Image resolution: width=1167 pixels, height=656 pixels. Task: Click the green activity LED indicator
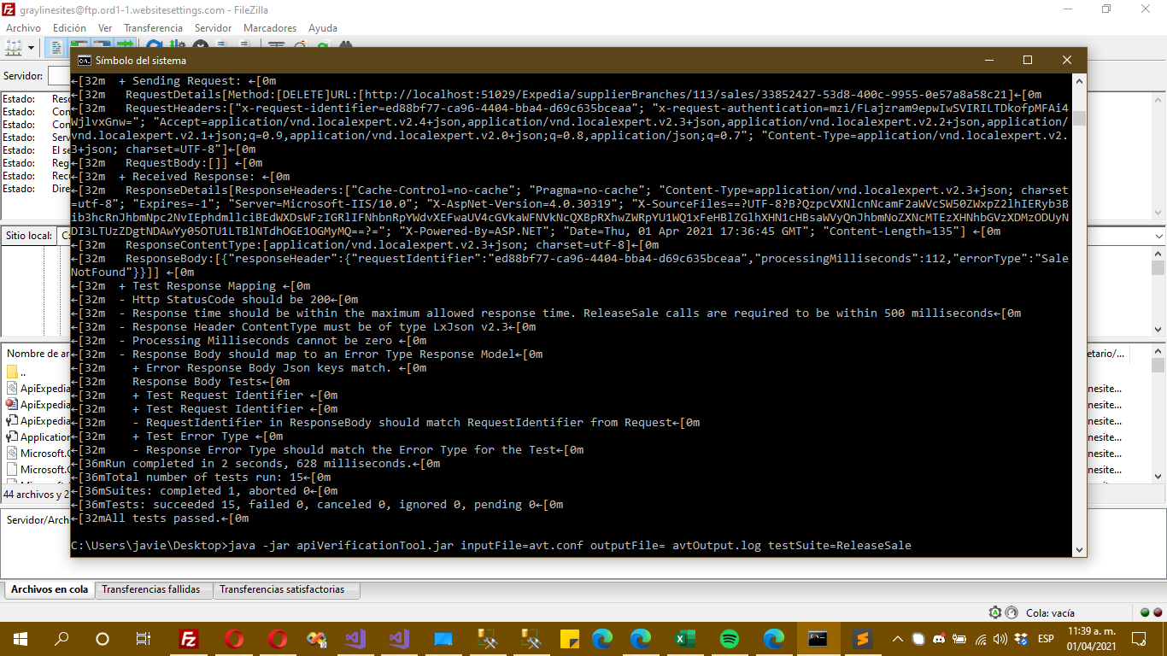pyautogui.click(x=1145, y=612)
